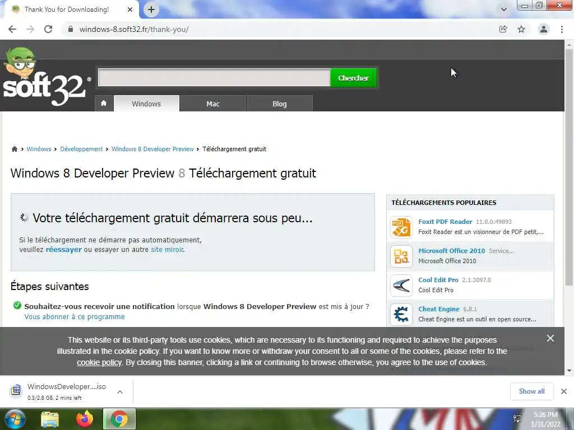Click the page vertical scrollbar thumb
574x430 pixels.
pyautogui.click(x=569, y=166)
